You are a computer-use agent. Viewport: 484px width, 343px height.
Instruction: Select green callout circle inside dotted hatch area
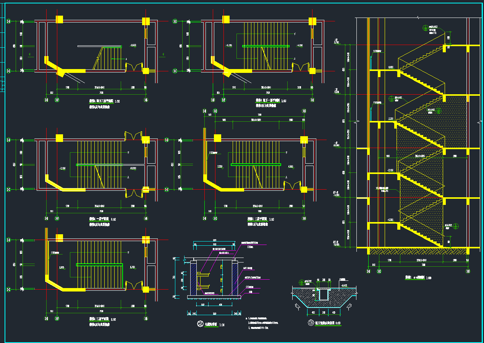pyautogui.click(x=439, y=111)
